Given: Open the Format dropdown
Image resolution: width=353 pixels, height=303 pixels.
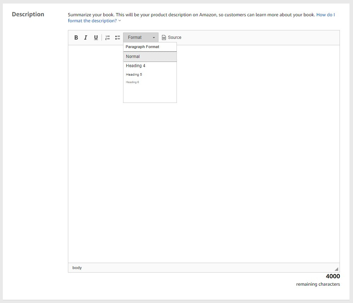Looking at the screenshot, I should 141,37.
